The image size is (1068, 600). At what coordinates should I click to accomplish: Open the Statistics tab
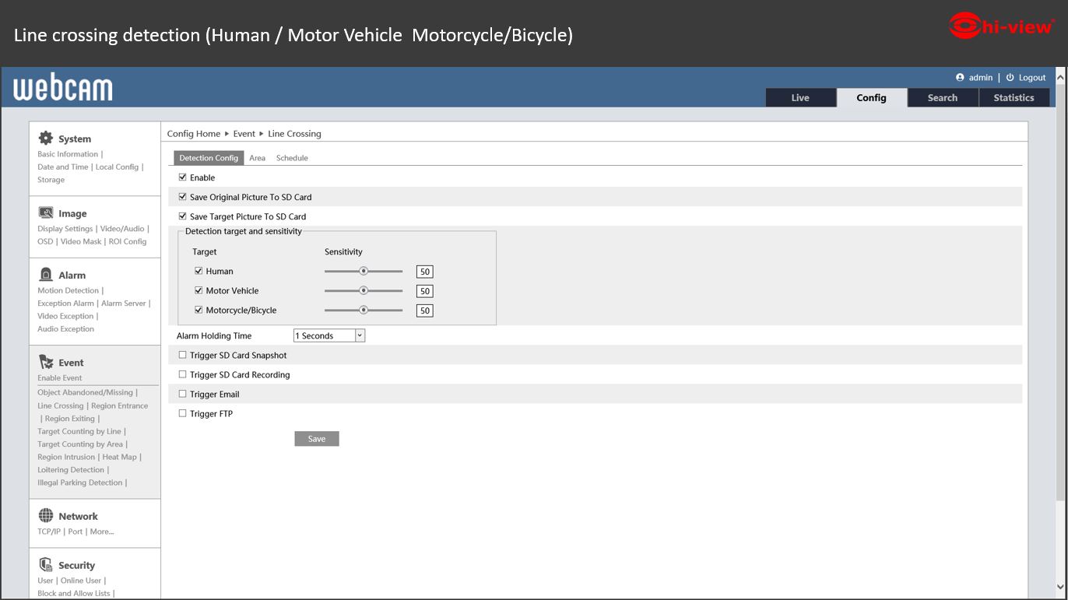click(x=1014, y=98)
